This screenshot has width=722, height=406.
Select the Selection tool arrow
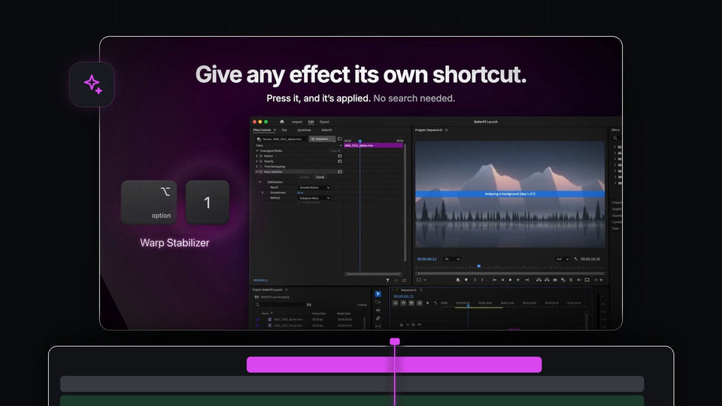[x=378, y=294]
